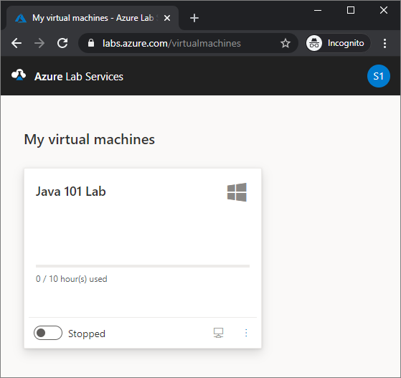The height and width of the screenshot is (378, 401).
Task: Close the My virtual machines tab
Action: pyautogui.click(x=167, y=18)
